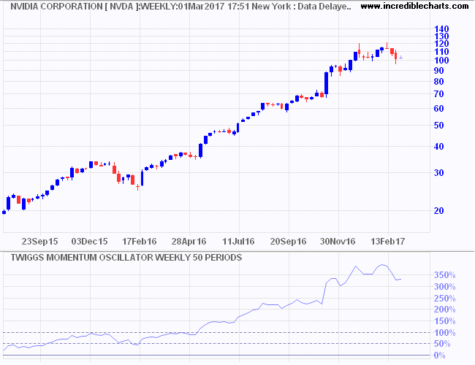Click the 200% oscillator axis label
Screen dimensions: 475x365
tap(444, 310)
